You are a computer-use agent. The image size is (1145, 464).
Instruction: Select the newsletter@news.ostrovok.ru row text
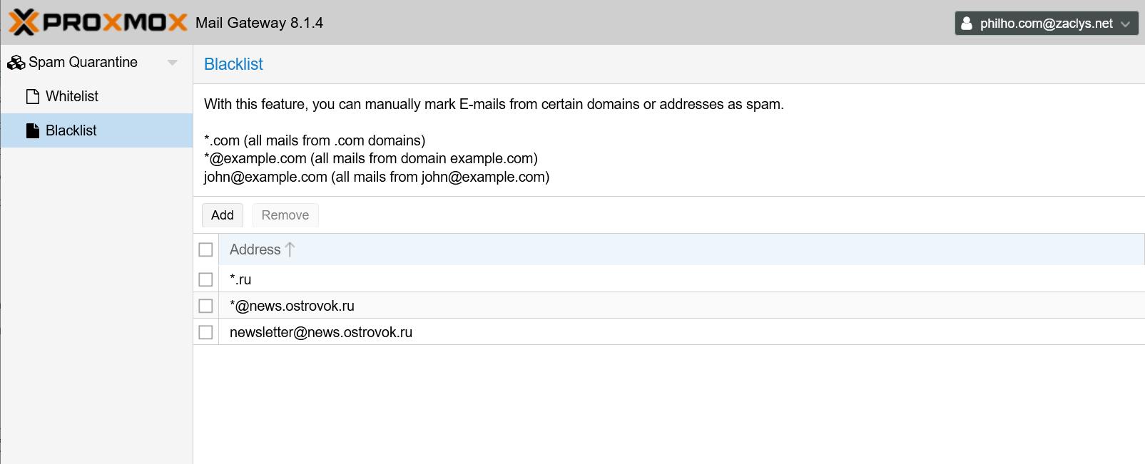[x=321, y=332]
